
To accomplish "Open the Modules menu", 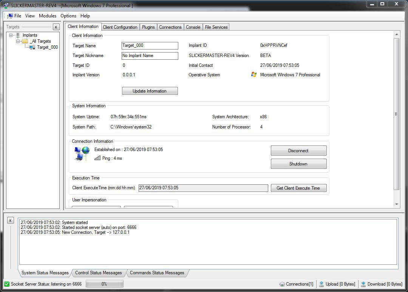I will [48, 16].
